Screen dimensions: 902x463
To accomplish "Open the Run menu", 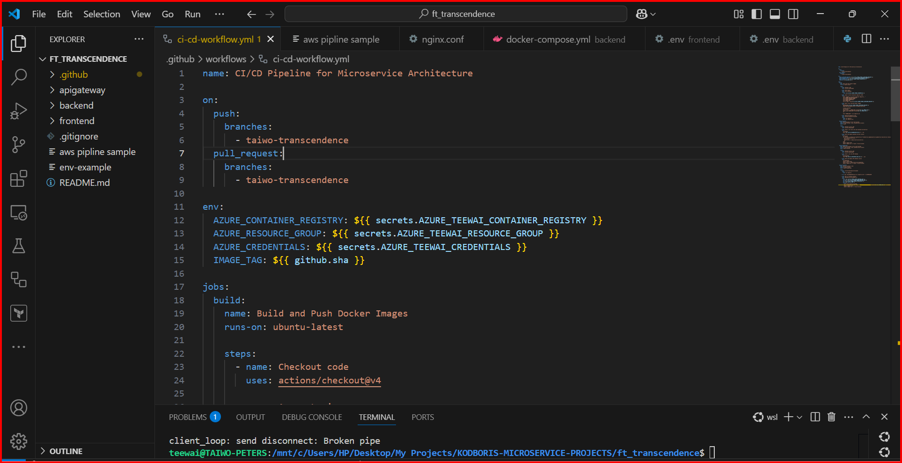I will coord(192,14).
